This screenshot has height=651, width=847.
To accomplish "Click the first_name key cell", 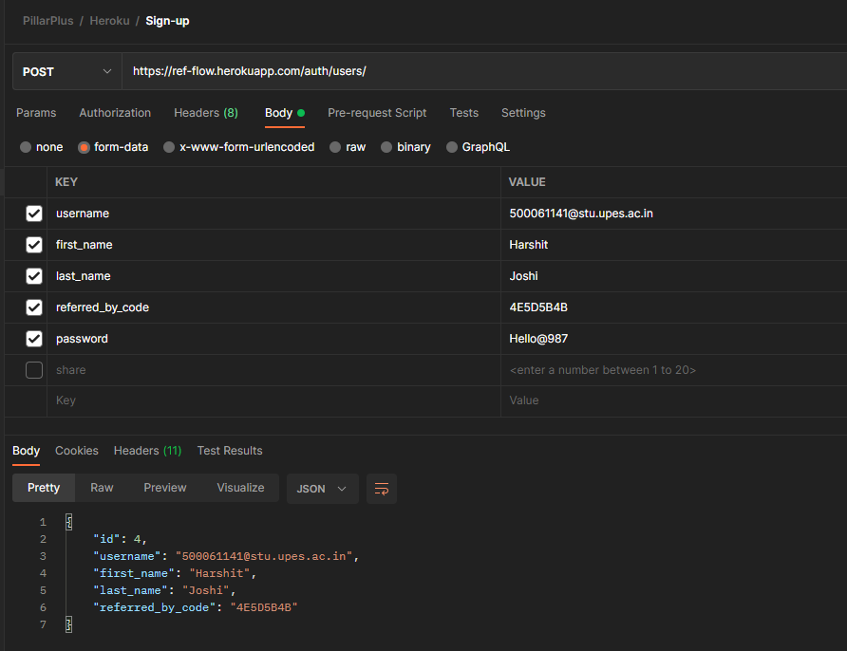I will [273, 245].
